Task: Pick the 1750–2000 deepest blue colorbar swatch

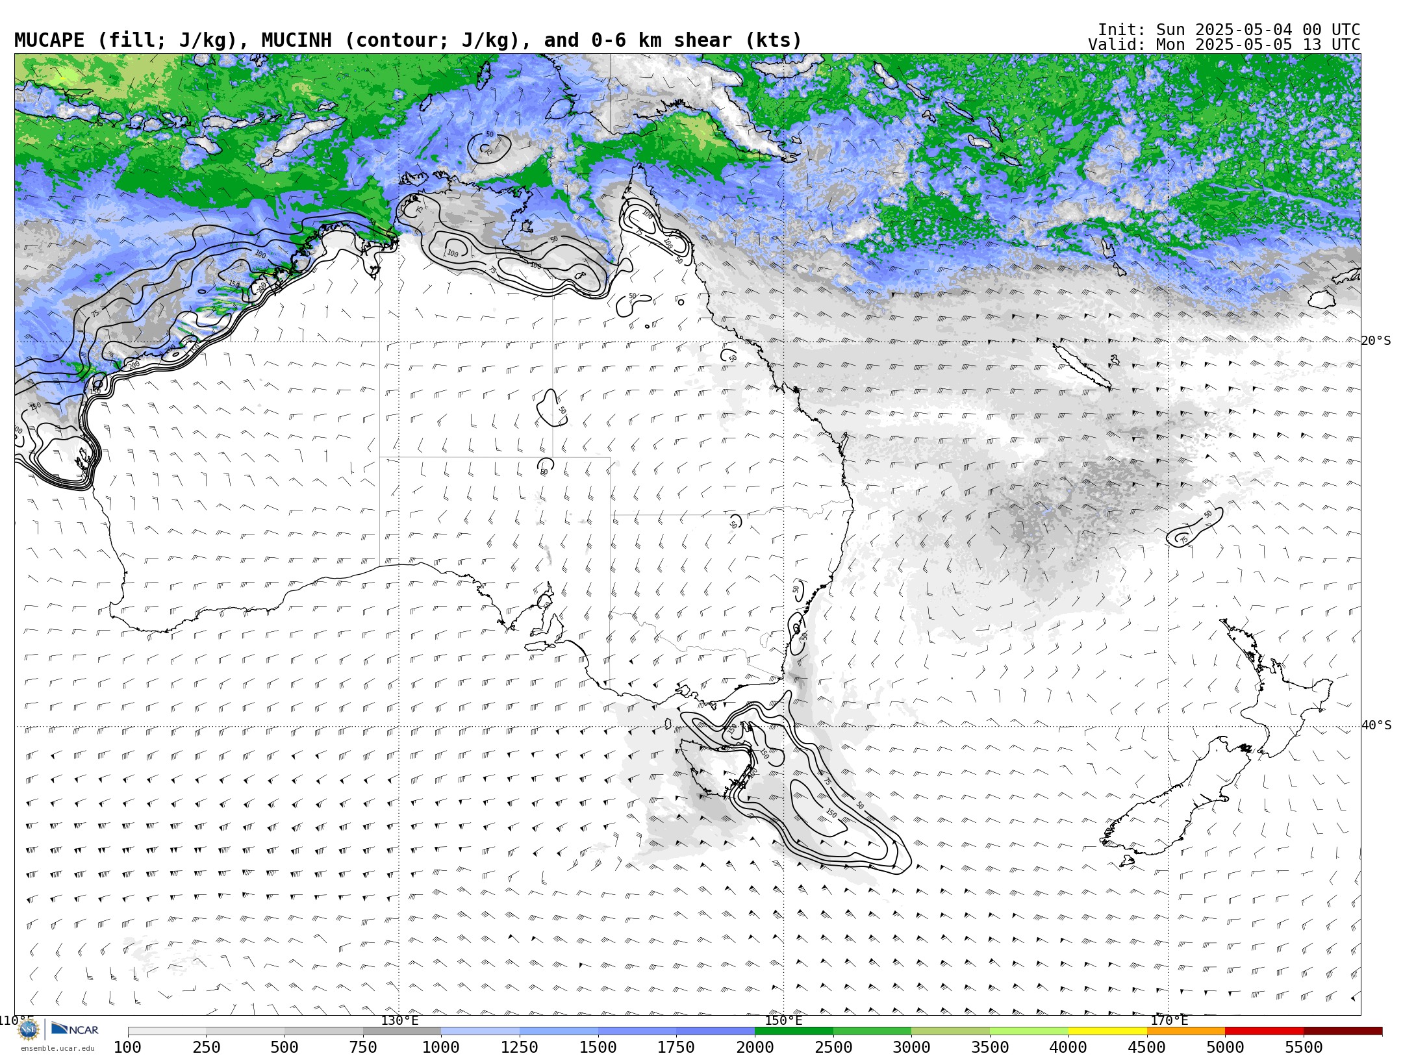Action: click(x=716, y=1031)
